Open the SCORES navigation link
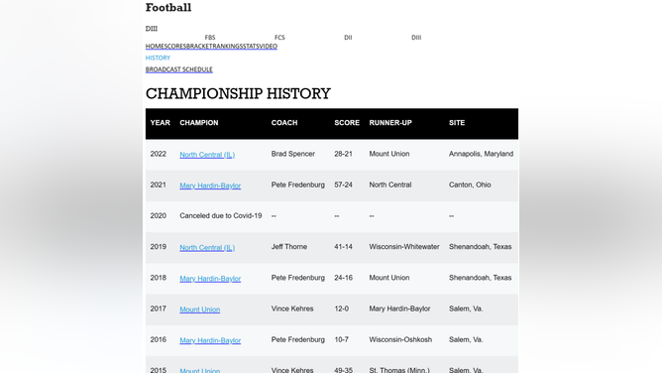 click(x=175, y=46)
